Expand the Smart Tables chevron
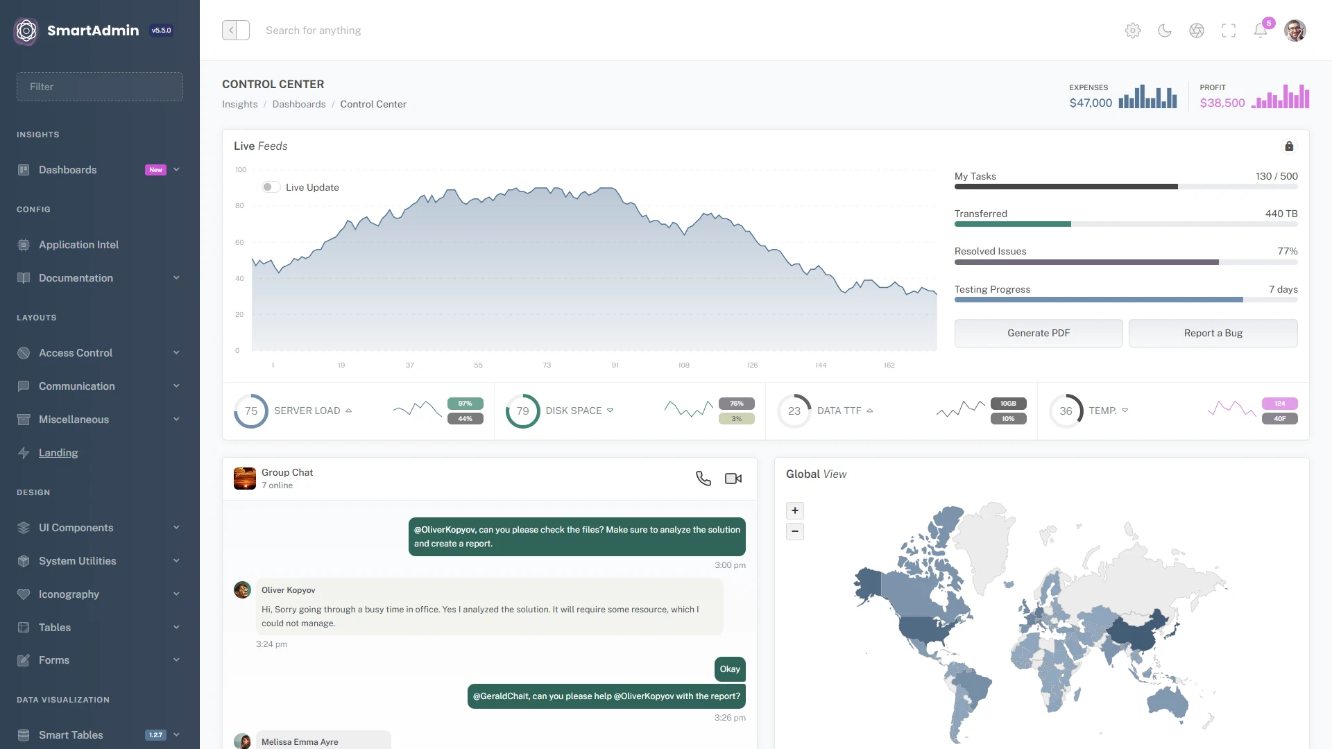1332x749 pixels. [176, 735]
